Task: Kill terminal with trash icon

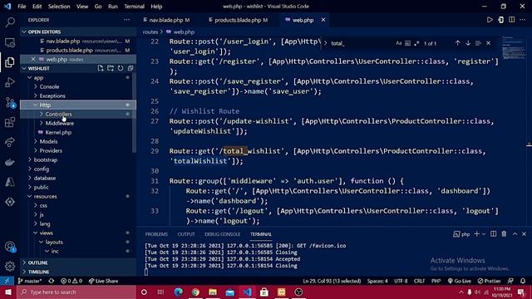Action: point(505,234)
